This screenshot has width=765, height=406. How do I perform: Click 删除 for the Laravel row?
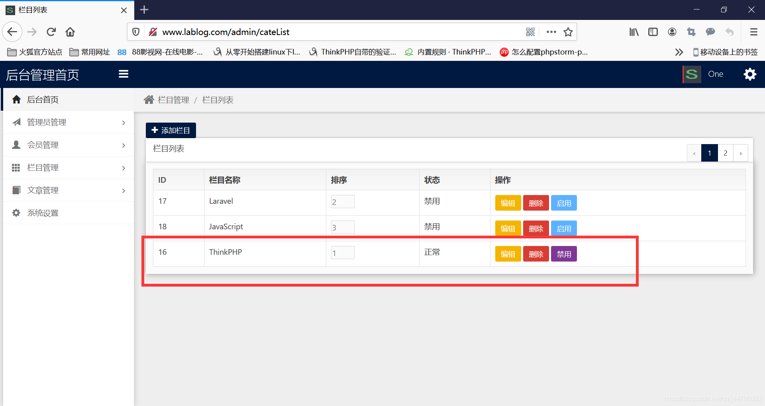click(x=536, y=203)
